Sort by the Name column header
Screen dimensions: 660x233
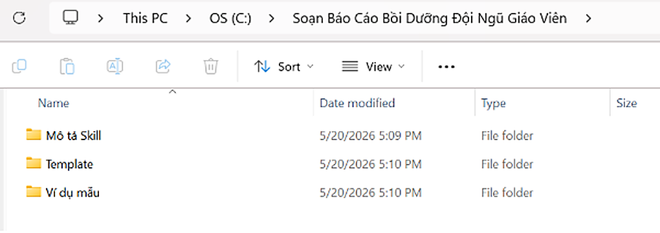click(54, 103)
